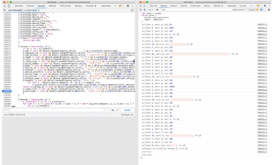Show console sidebar icon
This screenshot has height=165, width=275.
(141, 10)
